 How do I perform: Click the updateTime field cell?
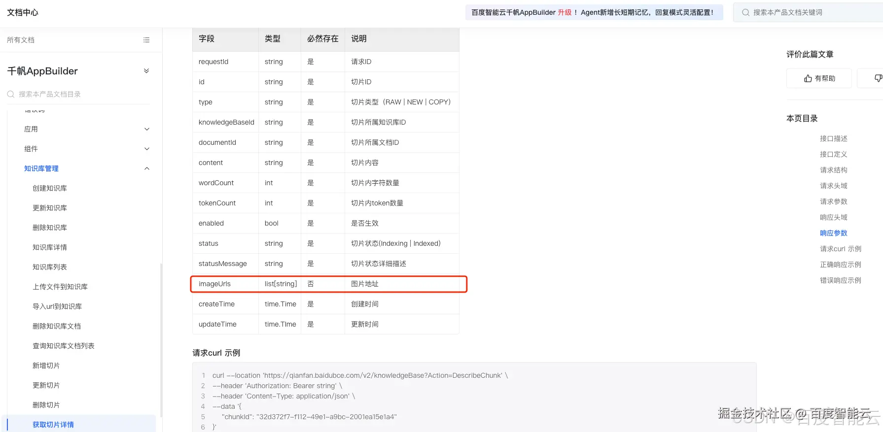pos(225,324)
